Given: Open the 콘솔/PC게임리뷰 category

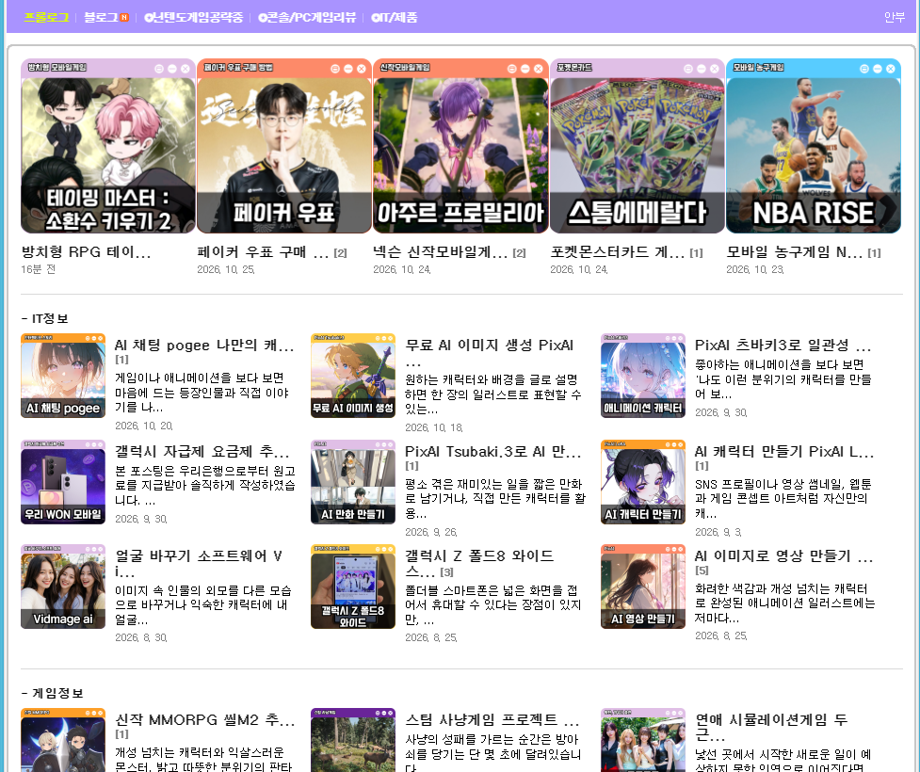Looking at the screenshot, I should pos(307,17).
